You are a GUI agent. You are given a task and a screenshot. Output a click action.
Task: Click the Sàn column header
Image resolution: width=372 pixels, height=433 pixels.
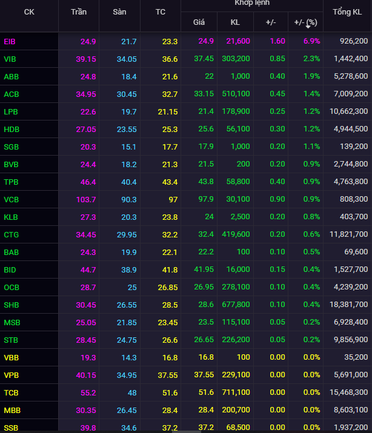coord(119,12)
